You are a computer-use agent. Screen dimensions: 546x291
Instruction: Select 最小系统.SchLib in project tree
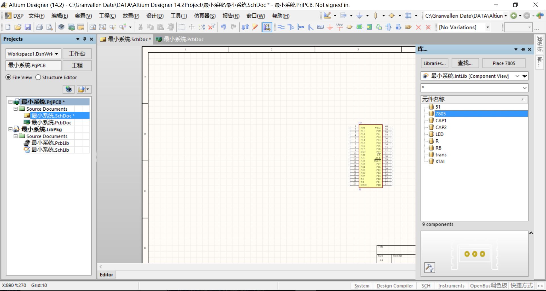(50, 150)
